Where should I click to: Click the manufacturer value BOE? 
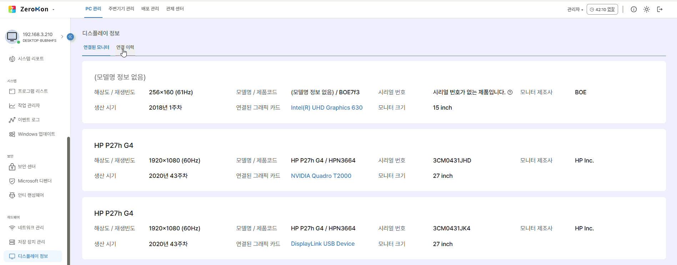coord(581,92)
